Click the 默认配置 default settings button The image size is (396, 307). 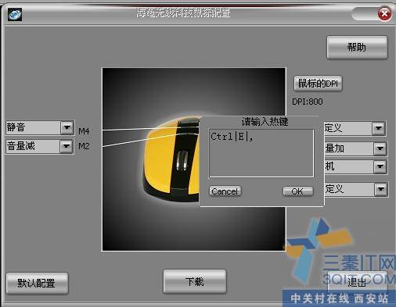(x=37, y=283)
